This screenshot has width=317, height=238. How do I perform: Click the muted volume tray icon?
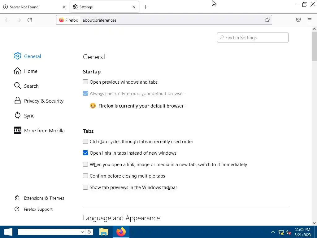288,232
